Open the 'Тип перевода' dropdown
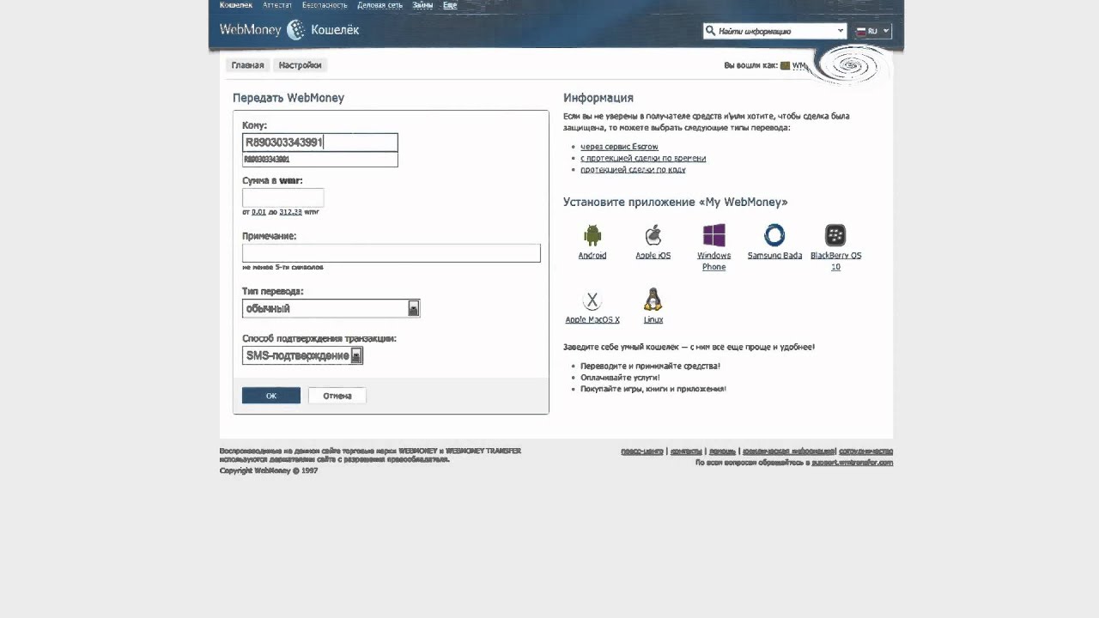This screenshot has height=618, width=1099. (x=331, y=308)
